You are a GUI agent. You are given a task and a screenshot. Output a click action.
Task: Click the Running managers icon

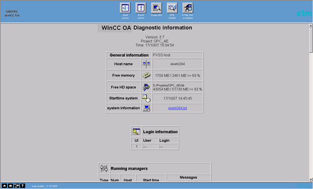coord(104,168)
